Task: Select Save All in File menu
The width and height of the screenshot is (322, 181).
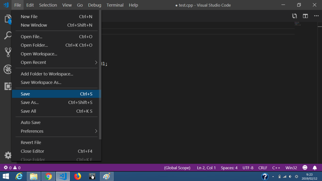Action: tap(57, 111)
